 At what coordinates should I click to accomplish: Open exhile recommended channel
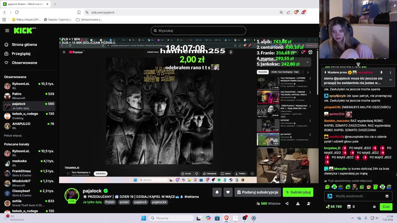click(29, 203)
